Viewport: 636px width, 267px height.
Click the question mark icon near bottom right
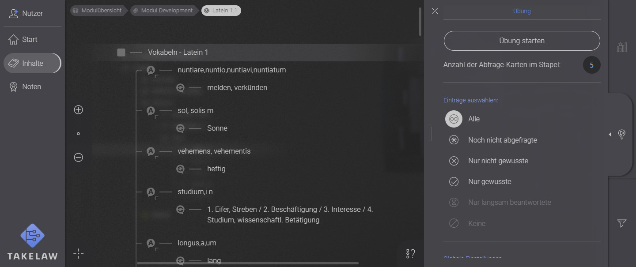410,253
